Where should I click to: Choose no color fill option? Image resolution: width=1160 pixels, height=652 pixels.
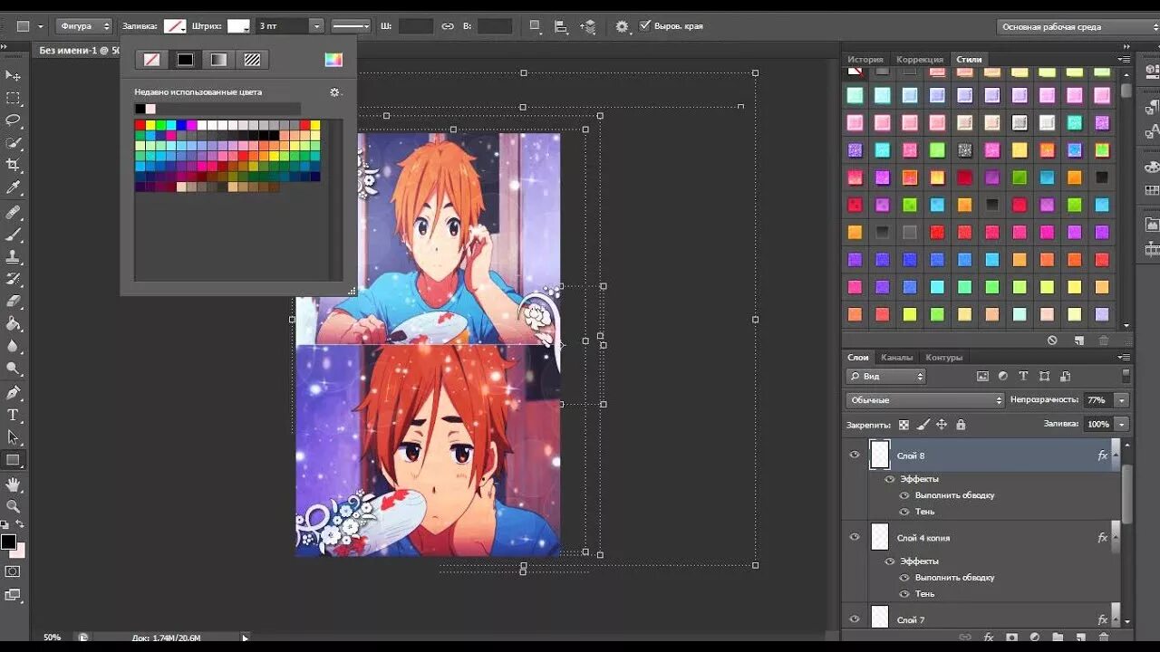151,60
